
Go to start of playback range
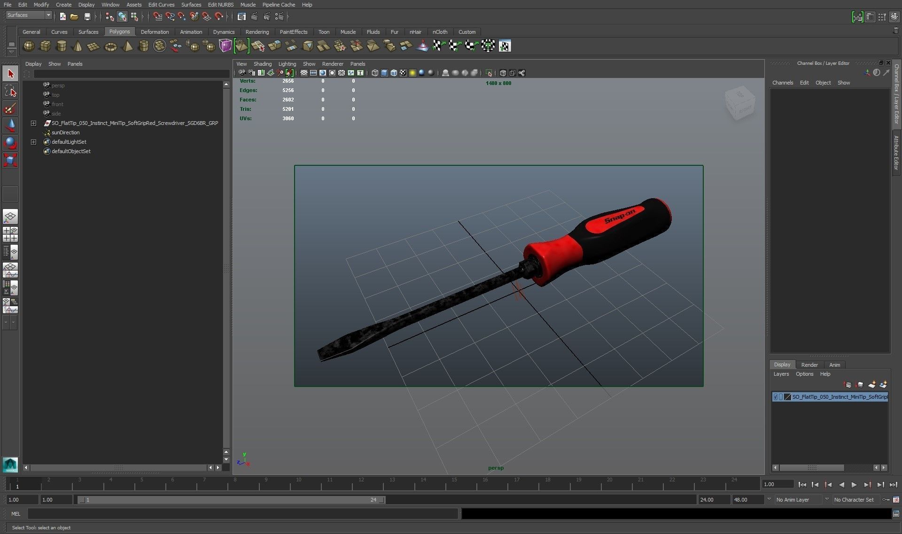point(802,485)
